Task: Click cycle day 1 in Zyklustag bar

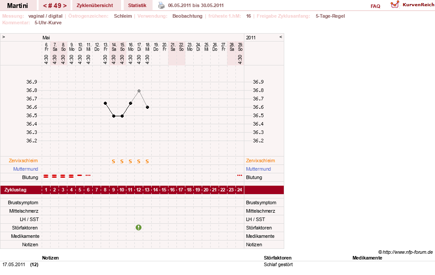Action: tap(46, 190)
